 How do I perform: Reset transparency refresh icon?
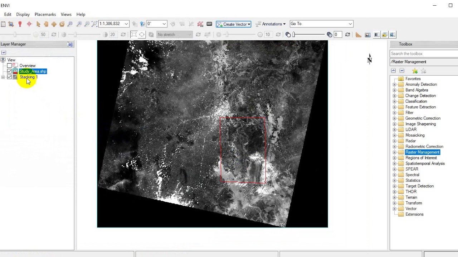347,35
